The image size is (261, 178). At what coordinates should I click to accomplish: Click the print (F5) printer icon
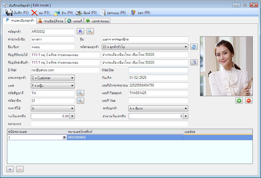(79, 13)
